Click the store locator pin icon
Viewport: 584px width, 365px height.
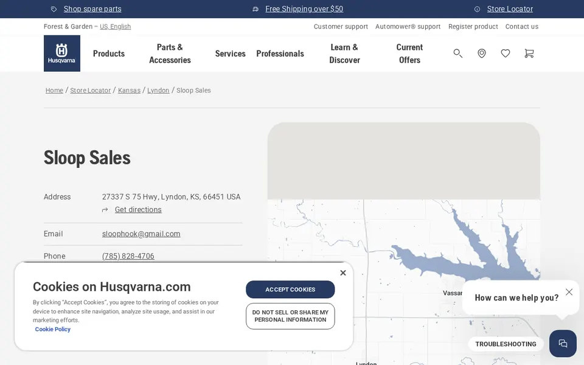point(482,54)
